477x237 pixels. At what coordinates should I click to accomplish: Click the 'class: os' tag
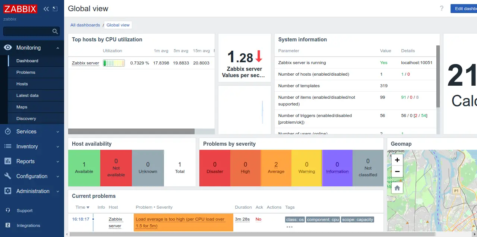pos(295,219)
